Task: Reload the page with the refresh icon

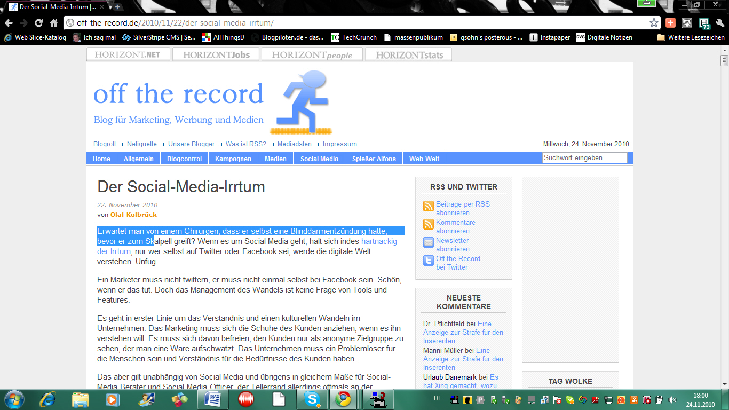Action: [x=38, y=23]
